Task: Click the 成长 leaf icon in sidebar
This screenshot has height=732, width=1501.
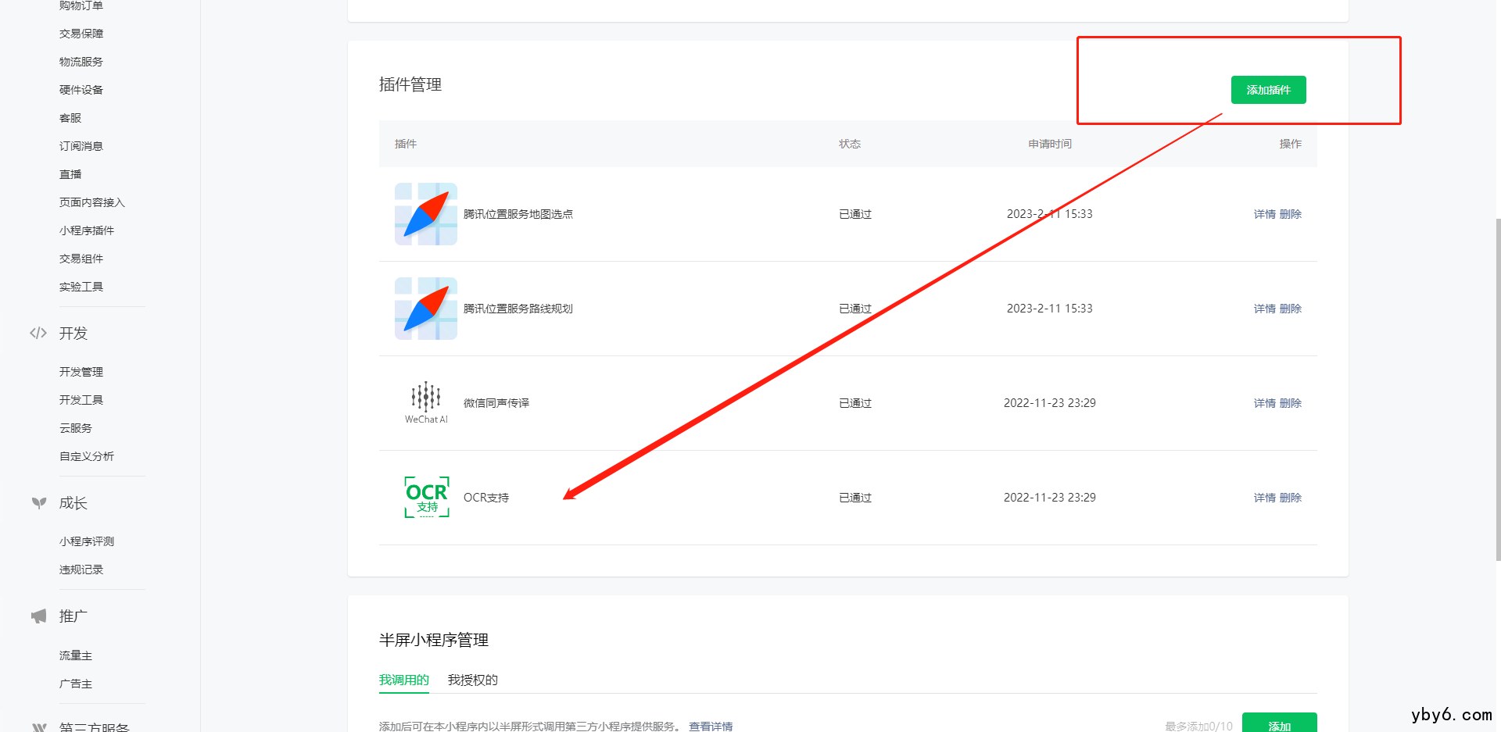Action: pyautogui.click(x=38, y=502)
